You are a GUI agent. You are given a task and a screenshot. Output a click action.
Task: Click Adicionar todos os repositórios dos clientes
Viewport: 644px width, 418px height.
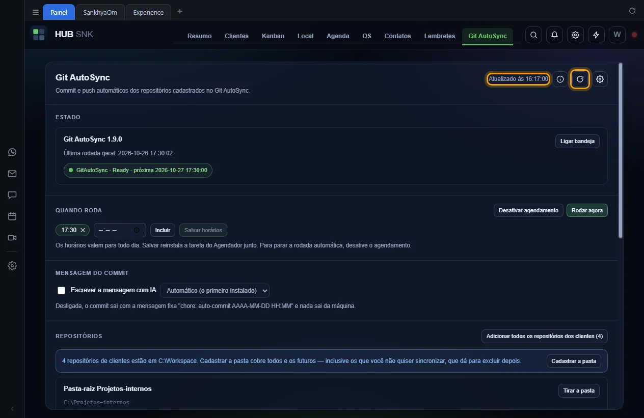(x=545, y=337)
